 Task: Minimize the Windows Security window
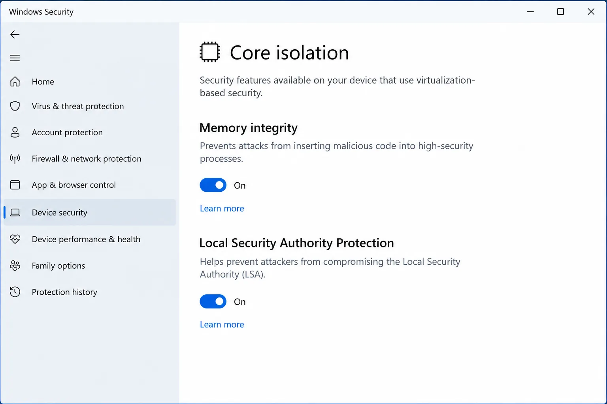[x=531, y=12]
